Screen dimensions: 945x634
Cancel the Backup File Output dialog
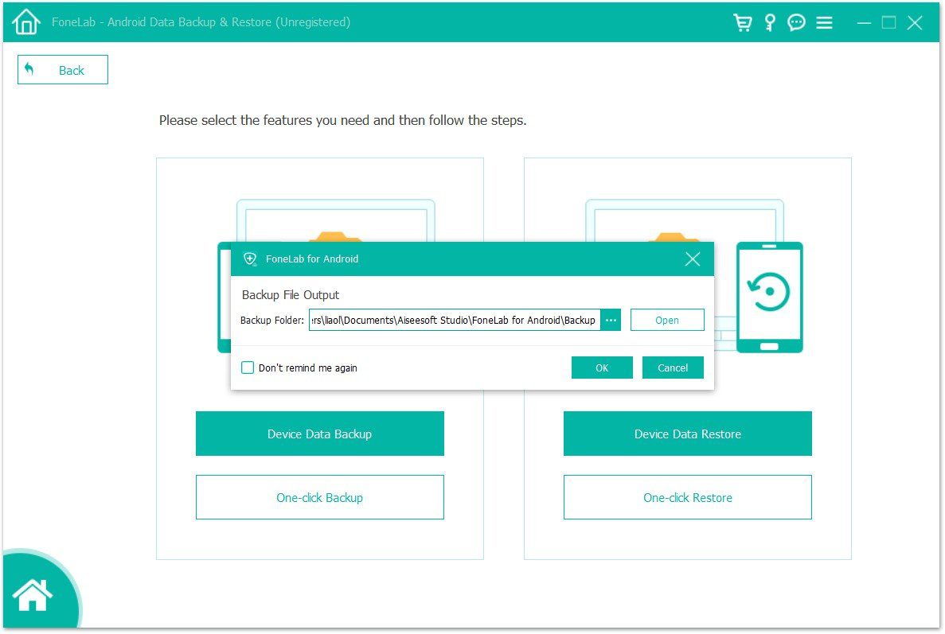[673, 368]
